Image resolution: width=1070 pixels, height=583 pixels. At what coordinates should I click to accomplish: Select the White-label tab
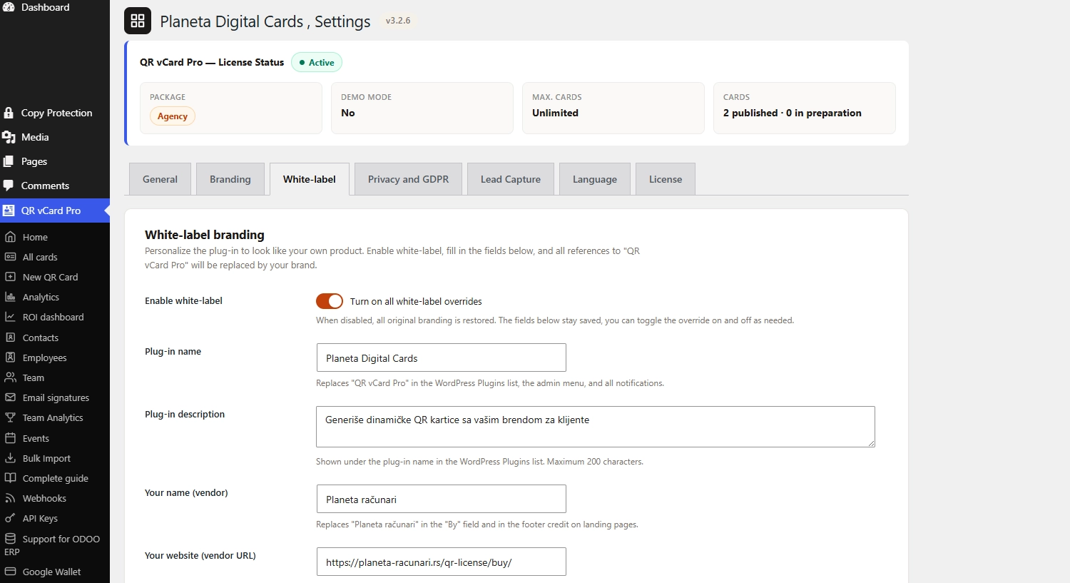(x=310, y=179)
